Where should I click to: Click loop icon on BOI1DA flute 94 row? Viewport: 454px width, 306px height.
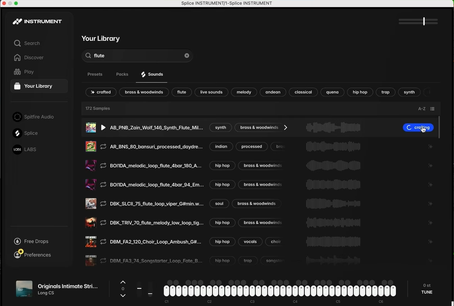[x=103, y=185]
